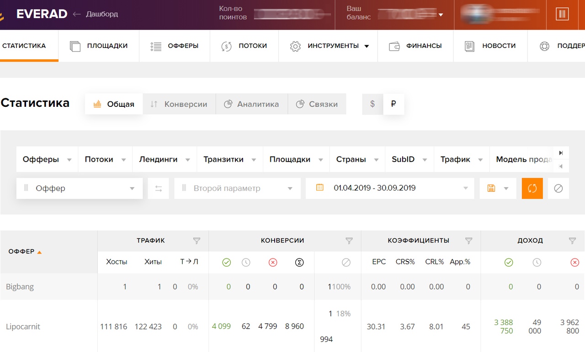The height and width of the screenshot is (352, 585).
Task: Sort by the CRS% column
Action: pyautogui.click(x=405, y=262)
